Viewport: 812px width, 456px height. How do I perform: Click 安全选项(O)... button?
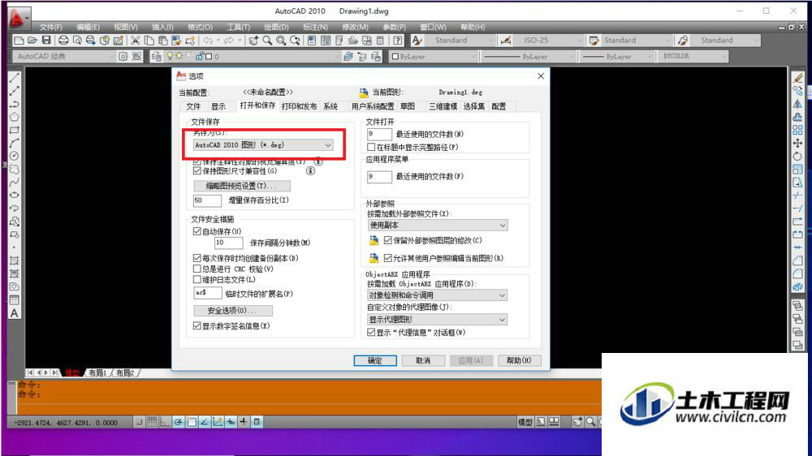coord(232,311)
